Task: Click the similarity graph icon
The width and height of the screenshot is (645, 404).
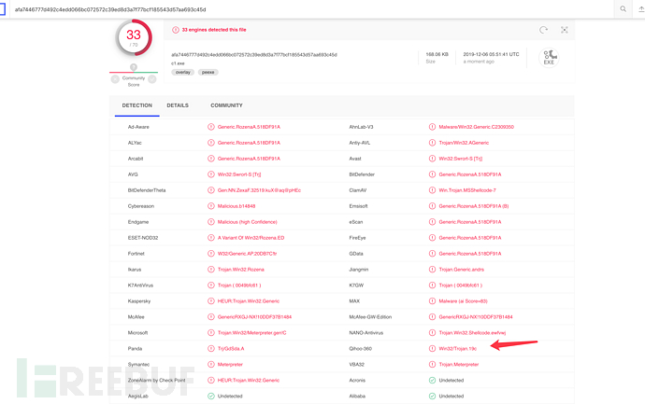Action: tap(565, 30)
